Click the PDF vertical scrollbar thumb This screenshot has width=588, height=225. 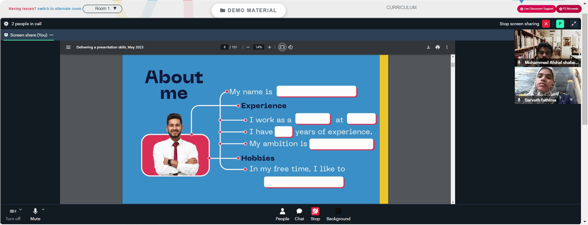[x=453, y=64]
